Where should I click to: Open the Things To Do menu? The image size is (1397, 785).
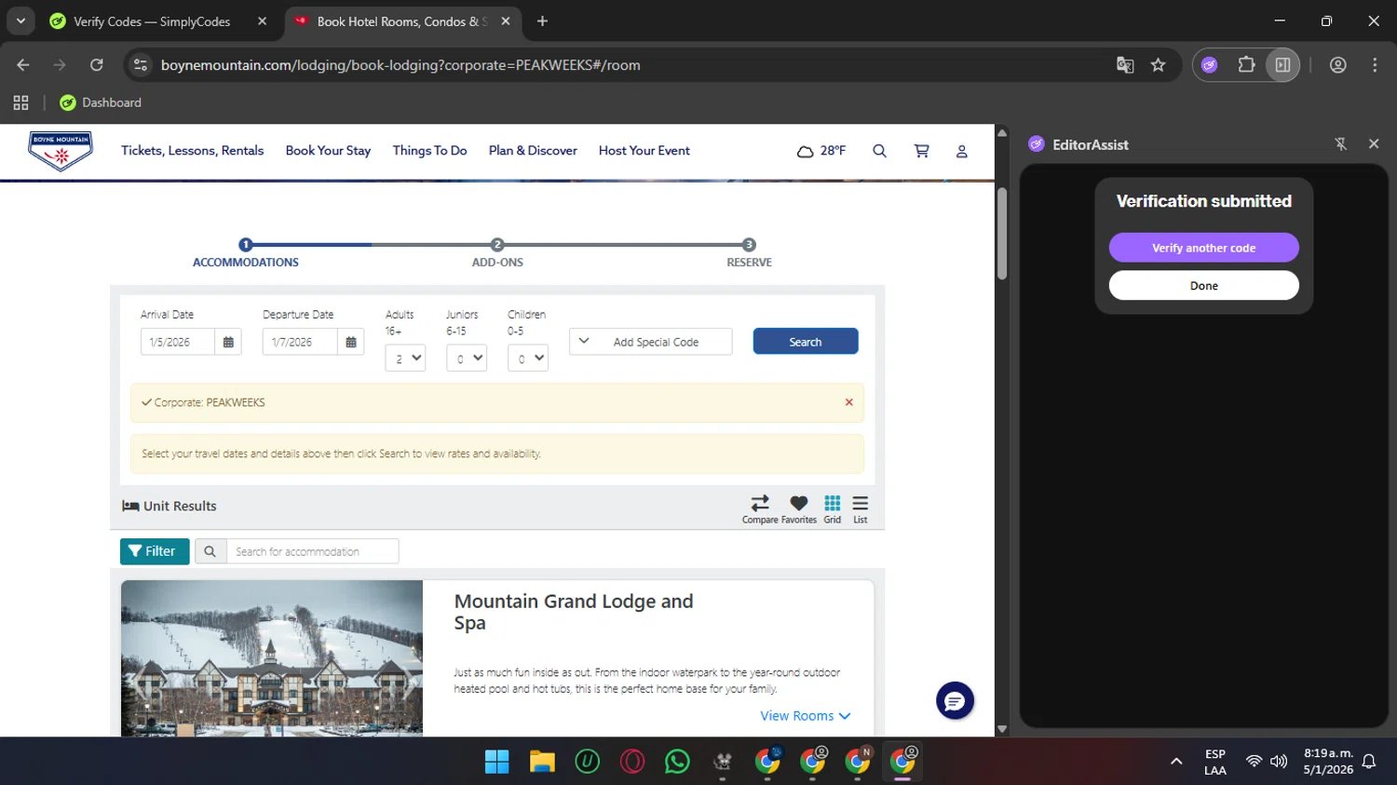tap(429, 151)
